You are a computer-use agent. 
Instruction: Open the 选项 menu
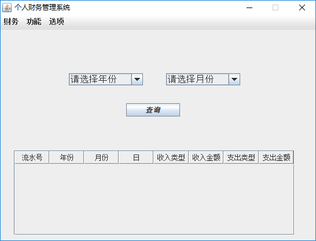tap(57, 21)
